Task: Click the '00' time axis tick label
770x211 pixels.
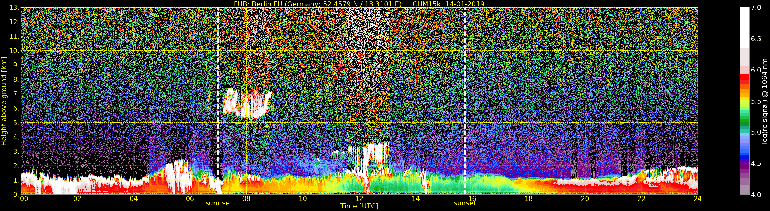Action: click(24, 199)
